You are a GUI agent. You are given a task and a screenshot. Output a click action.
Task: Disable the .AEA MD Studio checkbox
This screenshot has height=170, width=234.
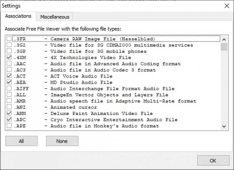point(9,82)
